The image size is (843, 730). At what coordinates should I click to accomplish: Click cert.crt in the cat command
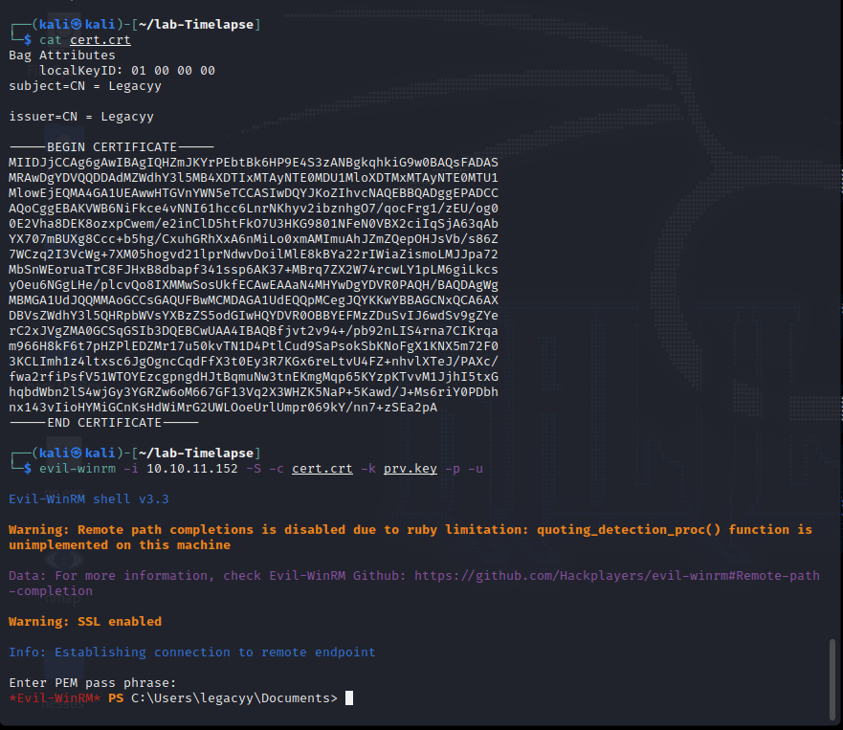tap(100, 40)
